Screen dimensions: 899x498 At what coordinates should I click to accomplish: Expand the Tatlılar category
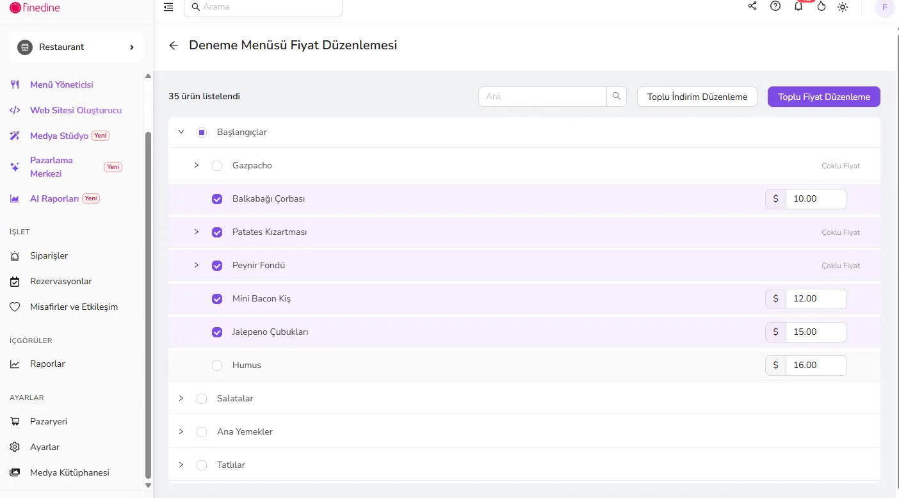181,465
